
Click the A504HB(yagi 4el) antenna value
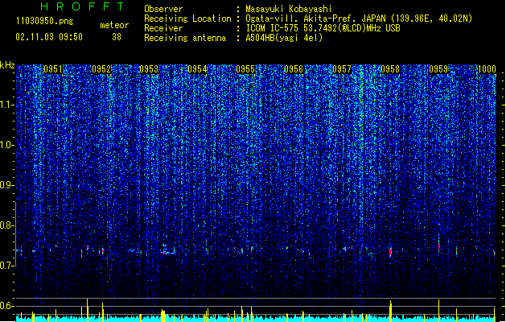click(x=284, y=38)
